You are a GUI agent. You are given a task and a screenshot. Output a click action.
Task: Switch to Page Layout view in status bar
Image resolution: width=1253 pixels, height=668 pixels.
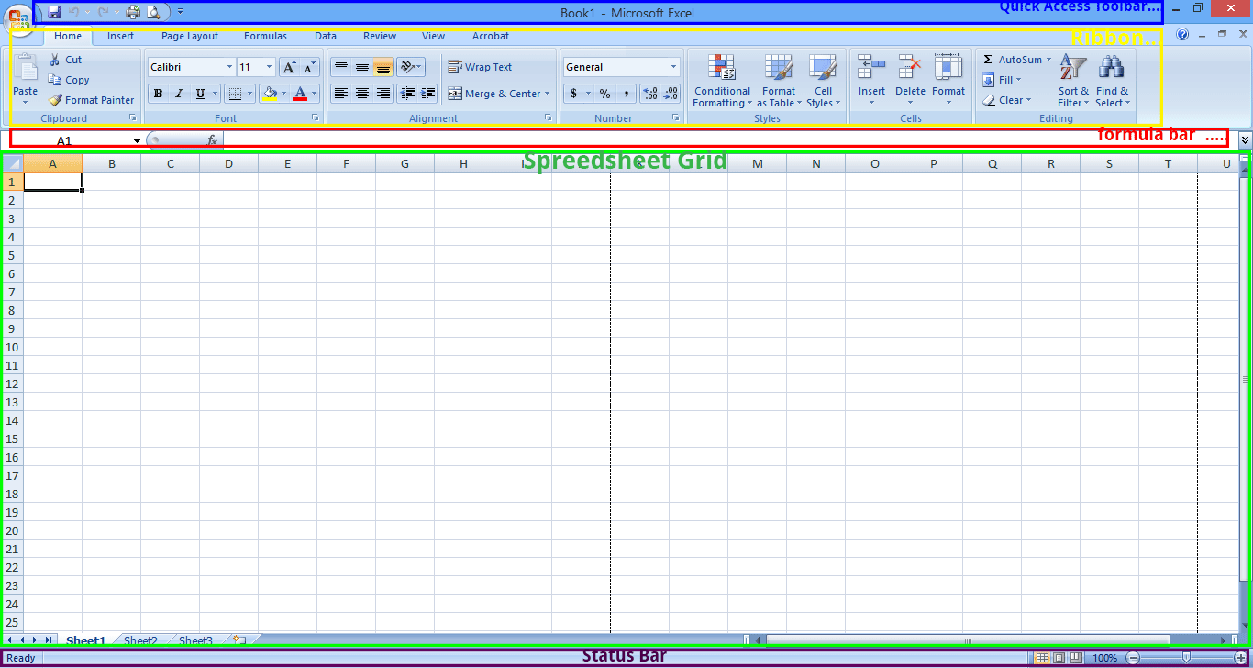(x=1059, y=658)
